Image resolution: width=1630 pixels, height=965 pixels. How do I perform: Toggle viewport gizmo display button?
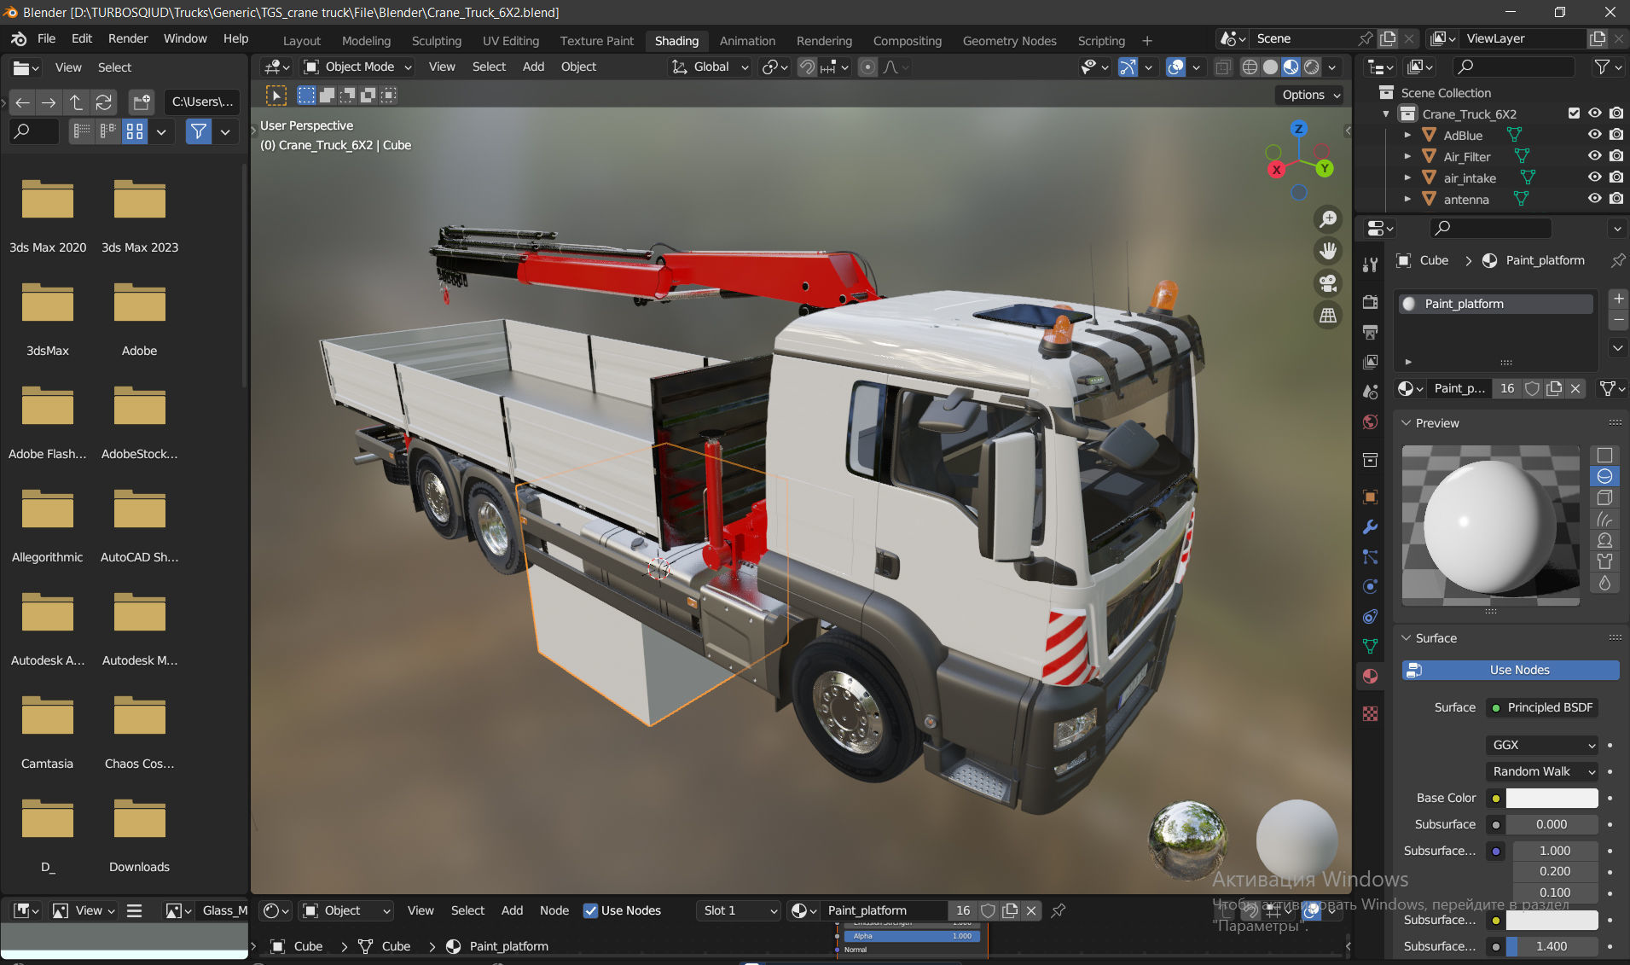[x=1128, y=67]
